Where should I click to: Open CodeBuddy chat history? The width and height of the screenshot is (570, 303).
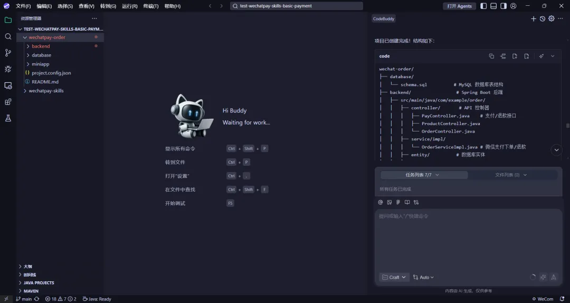point(543,18)
